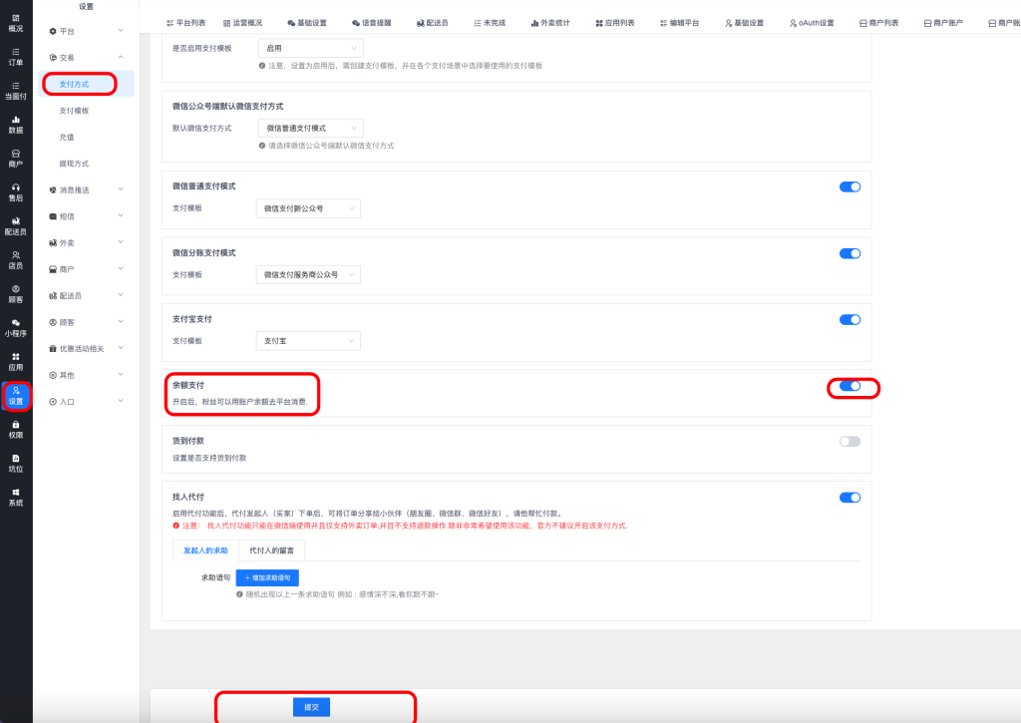Screen dimensions: 1021x723
Task: Open 支付宝 payment template dropdown
Action: point(308,341)
